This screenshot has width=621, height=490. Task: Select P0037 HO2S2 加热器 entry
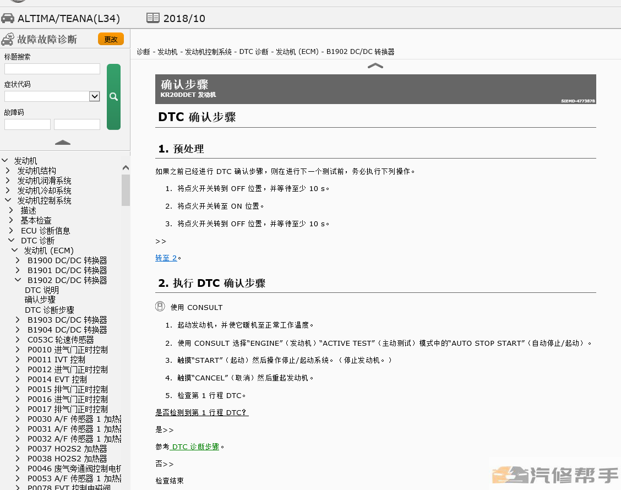coord(67,448)
